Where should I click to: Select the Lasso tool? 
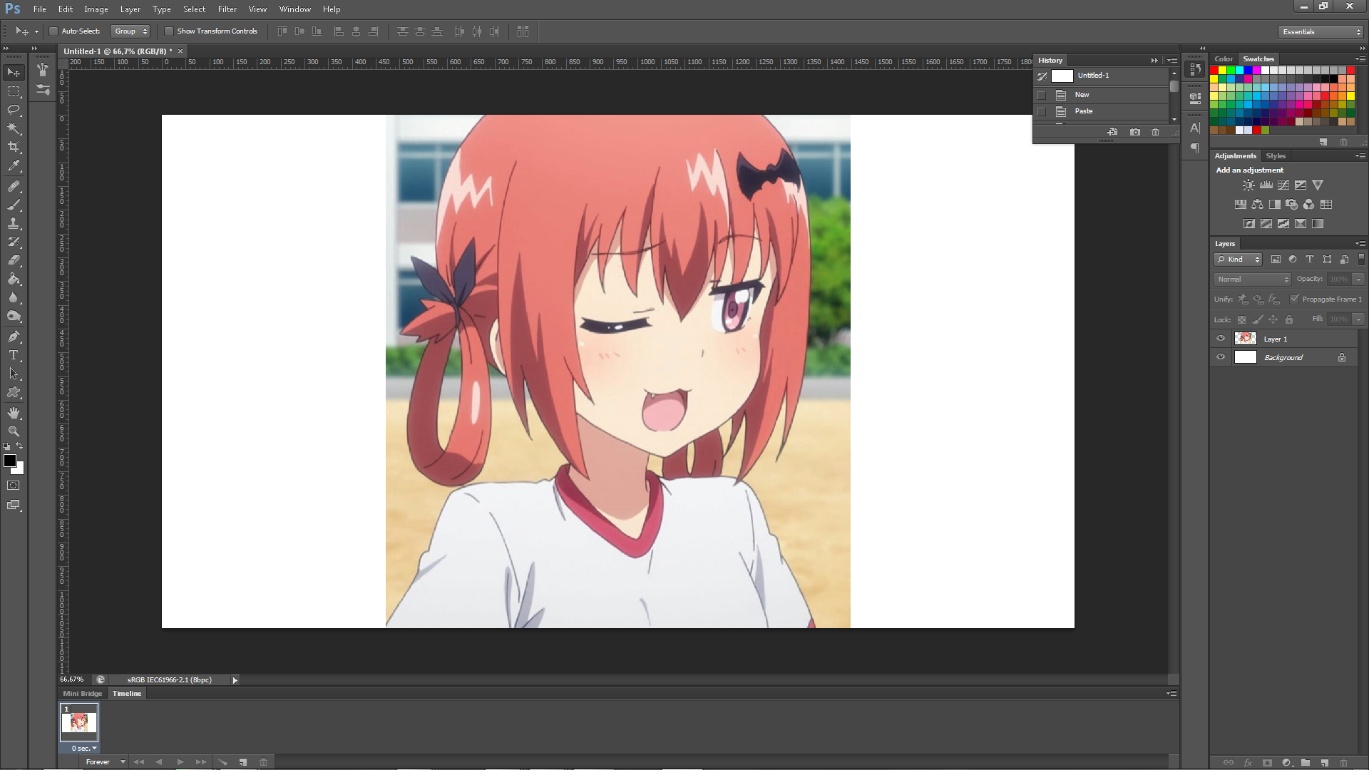pyautogui.click(x=14, y=110)
